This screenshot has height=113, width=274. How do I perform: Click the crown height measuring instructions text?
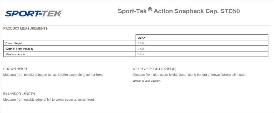pyautogui.click(x=53, y=75)
